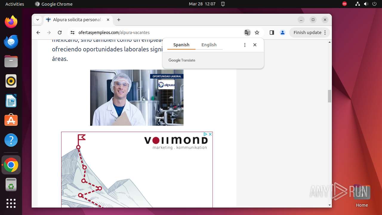
Task: Launch Thunderbird mail from the dock
Action: [11, 42]
